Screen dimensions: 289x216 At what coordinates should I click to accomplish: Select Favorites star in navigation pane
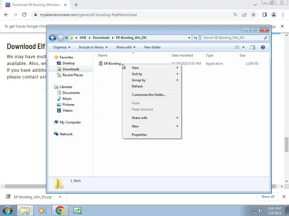(x=56, y=57)
